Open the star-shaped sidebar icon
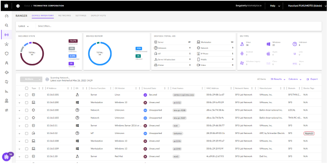The image size is (328, 164). 6,44
